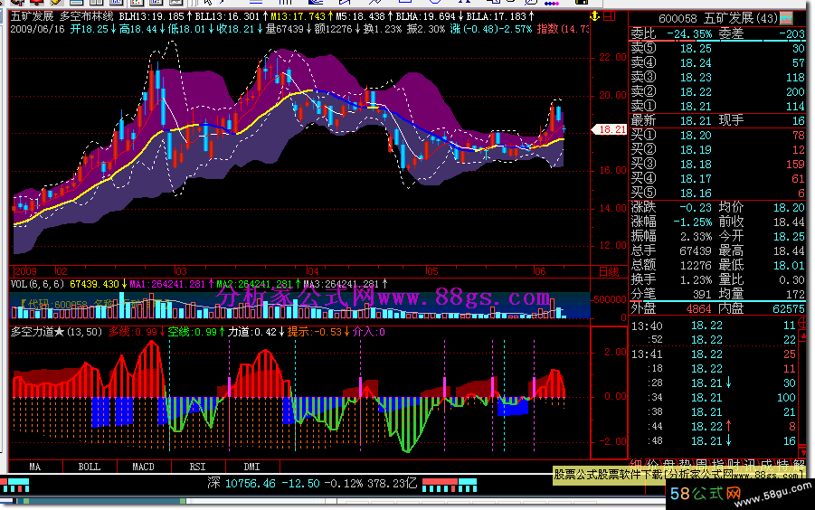Open the 日线 period selector label
The height and width of the screenshot is (510, 815).
tap(609, 271)
